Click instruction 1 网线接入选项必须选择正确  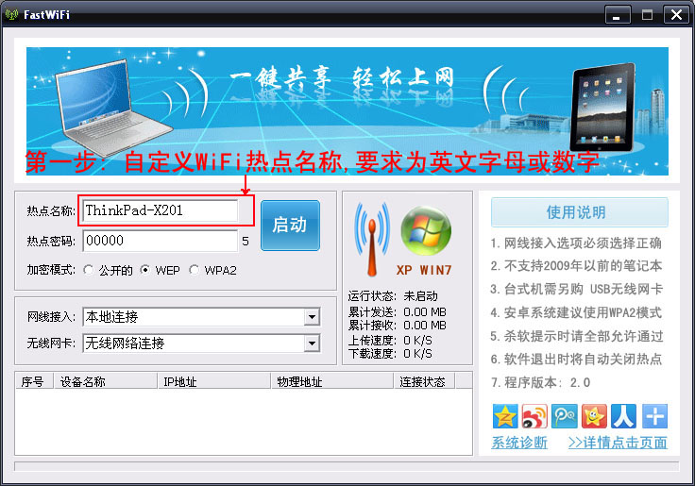(576, 243)
